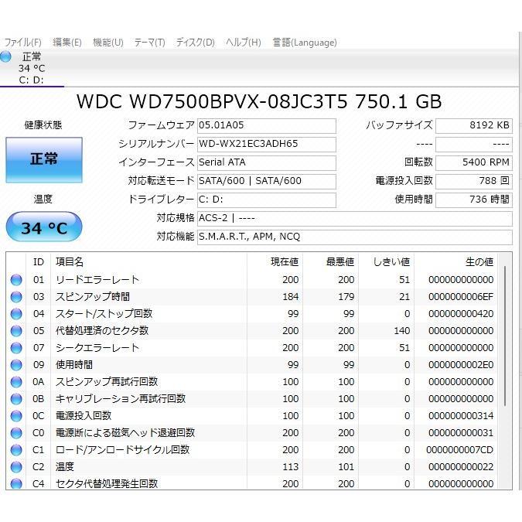522x522 pixels.
Task: Open the テーマ(T) menu
Action: [149, 43]
